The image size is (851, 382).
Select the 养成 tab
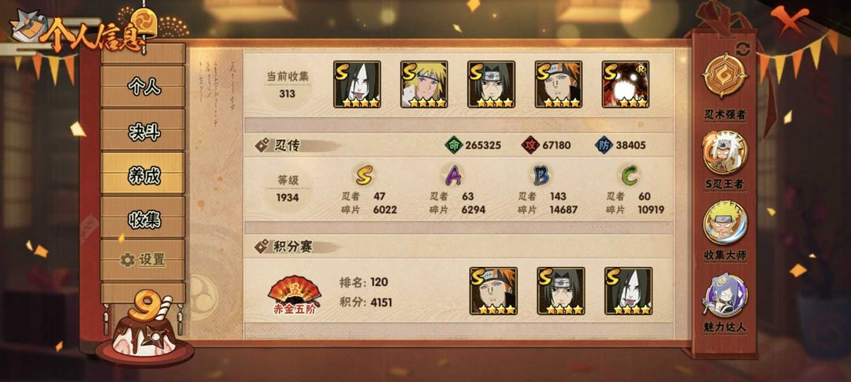coord(143,173)
